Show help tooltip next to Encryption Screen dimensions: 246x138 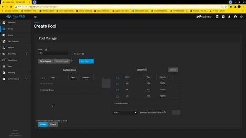click(x=83, y=54)
